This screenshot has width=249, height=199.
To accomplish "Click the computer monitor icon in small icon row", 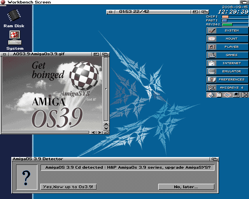I will coord(236,95).
